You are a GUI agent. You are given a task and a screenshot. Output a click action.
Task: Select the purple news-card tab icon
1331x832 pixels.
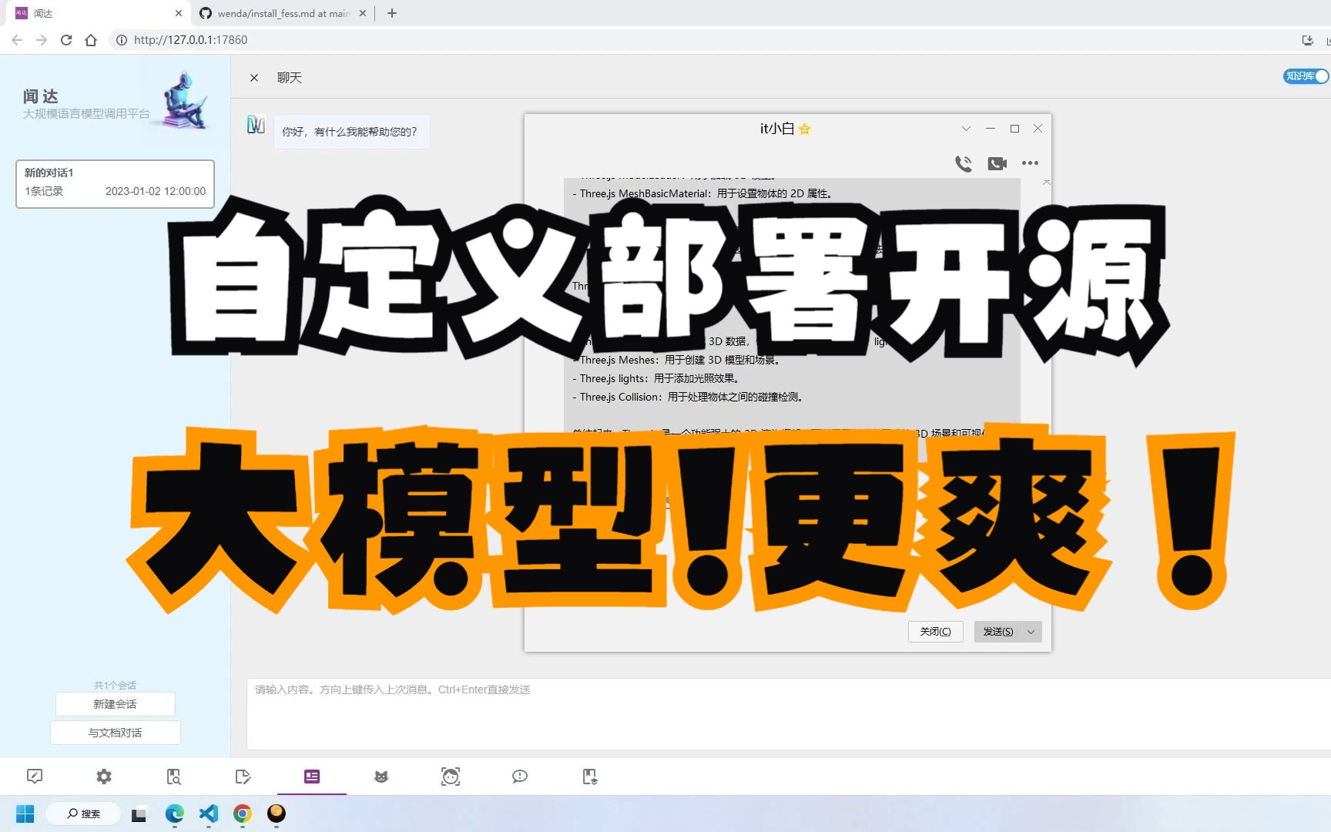(x=312, y=777)
